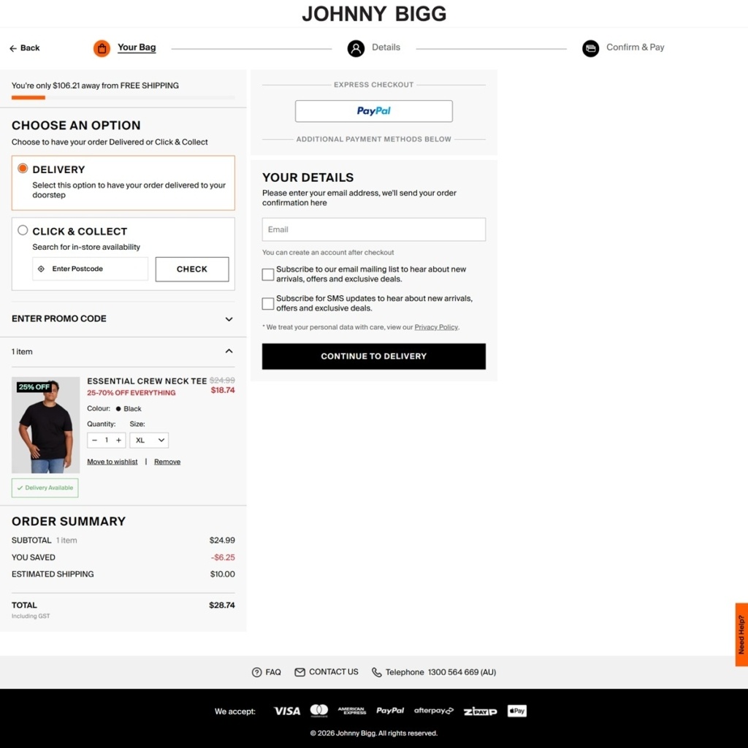Click the Enter Postcode field
The image size is (748, 748).
click(90, 269)
